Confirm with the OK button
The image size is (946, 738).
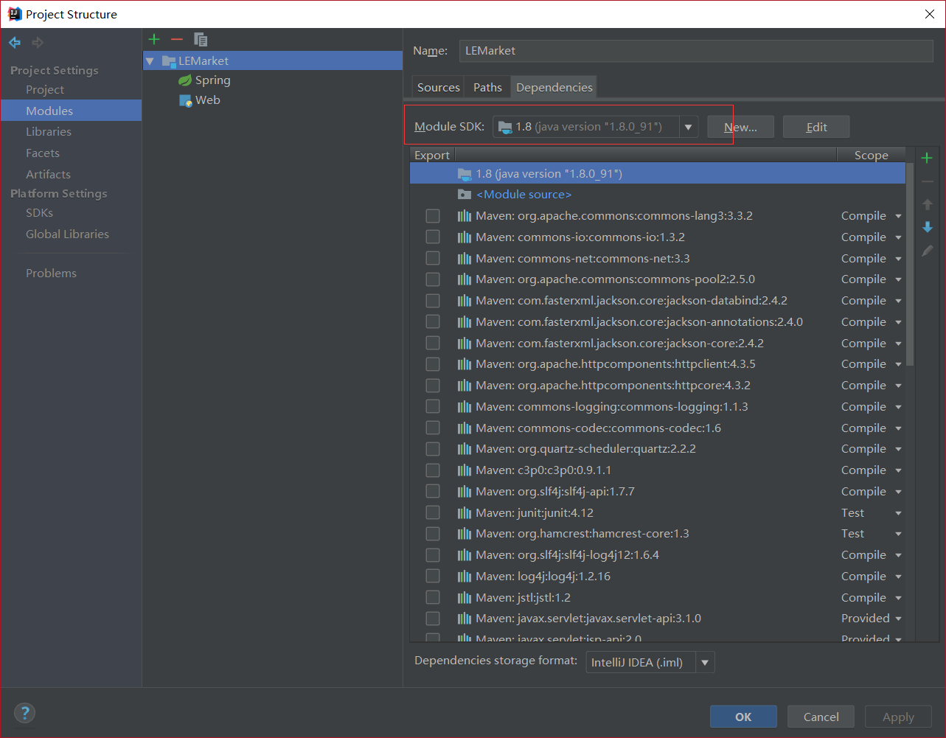(743, 717)
